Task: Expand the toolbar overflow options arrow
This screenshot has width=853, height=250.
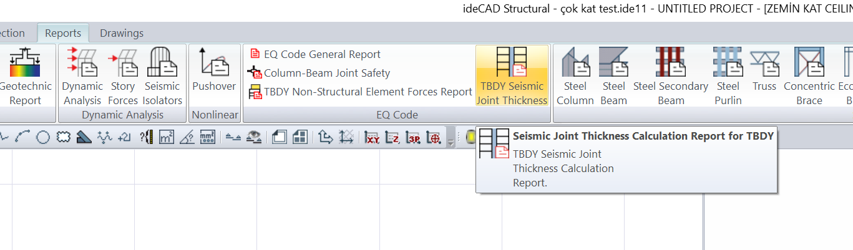Action: [451, 143]
